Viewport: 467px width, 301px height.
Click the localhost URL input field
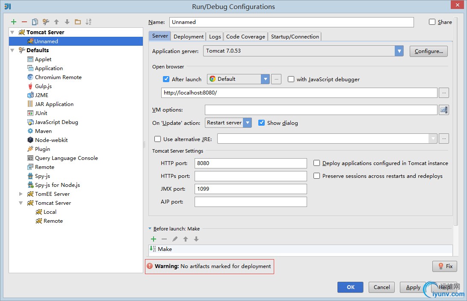click(x=299, y=93)
